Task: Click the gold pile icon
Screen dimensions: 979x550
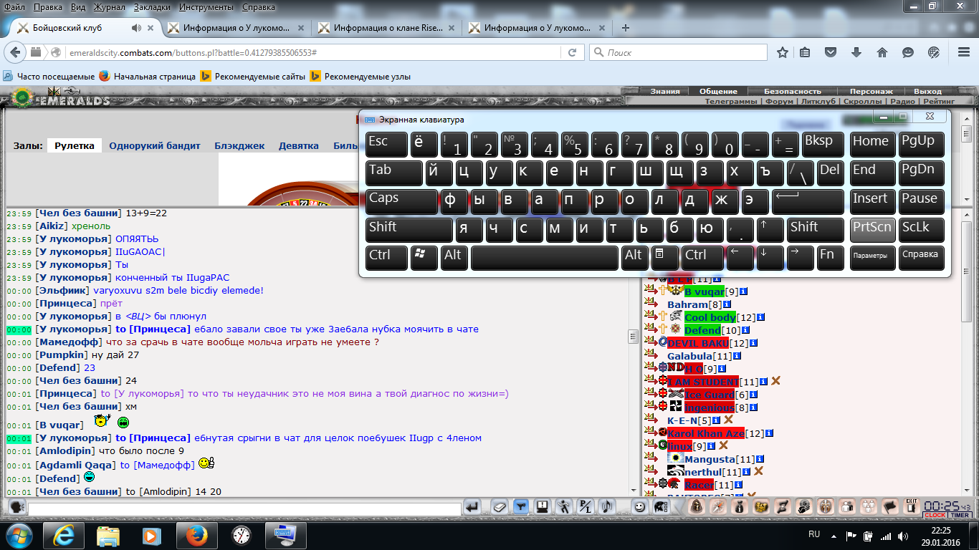Action: click(761, 507)
